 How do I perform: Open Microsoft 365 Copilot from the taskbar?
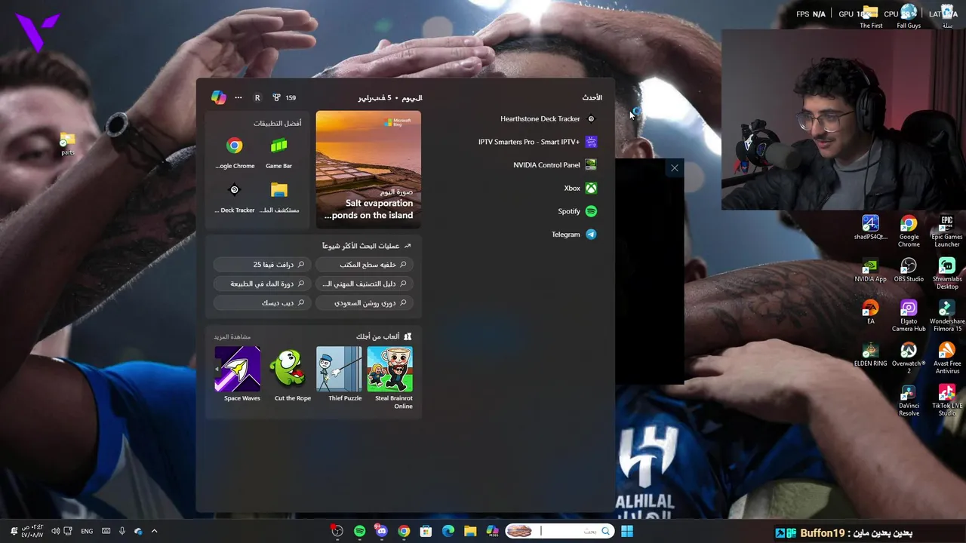tap(493, 532)
